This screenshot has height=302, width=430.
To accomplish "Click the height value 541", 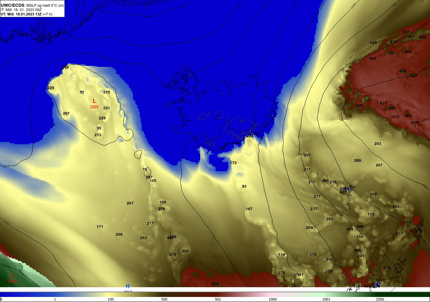I will [406, 32].
